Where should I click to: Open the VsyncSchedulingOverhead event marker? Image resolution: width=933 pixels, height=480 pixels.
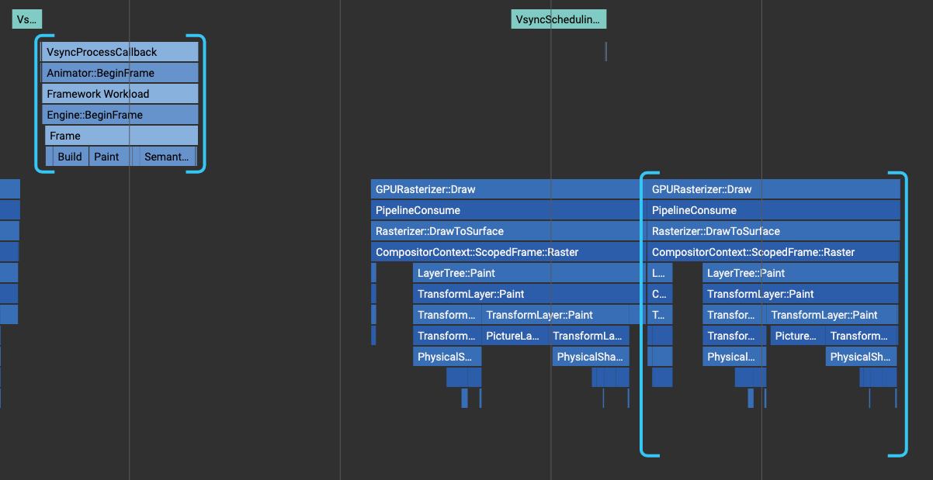click(558, 19)
